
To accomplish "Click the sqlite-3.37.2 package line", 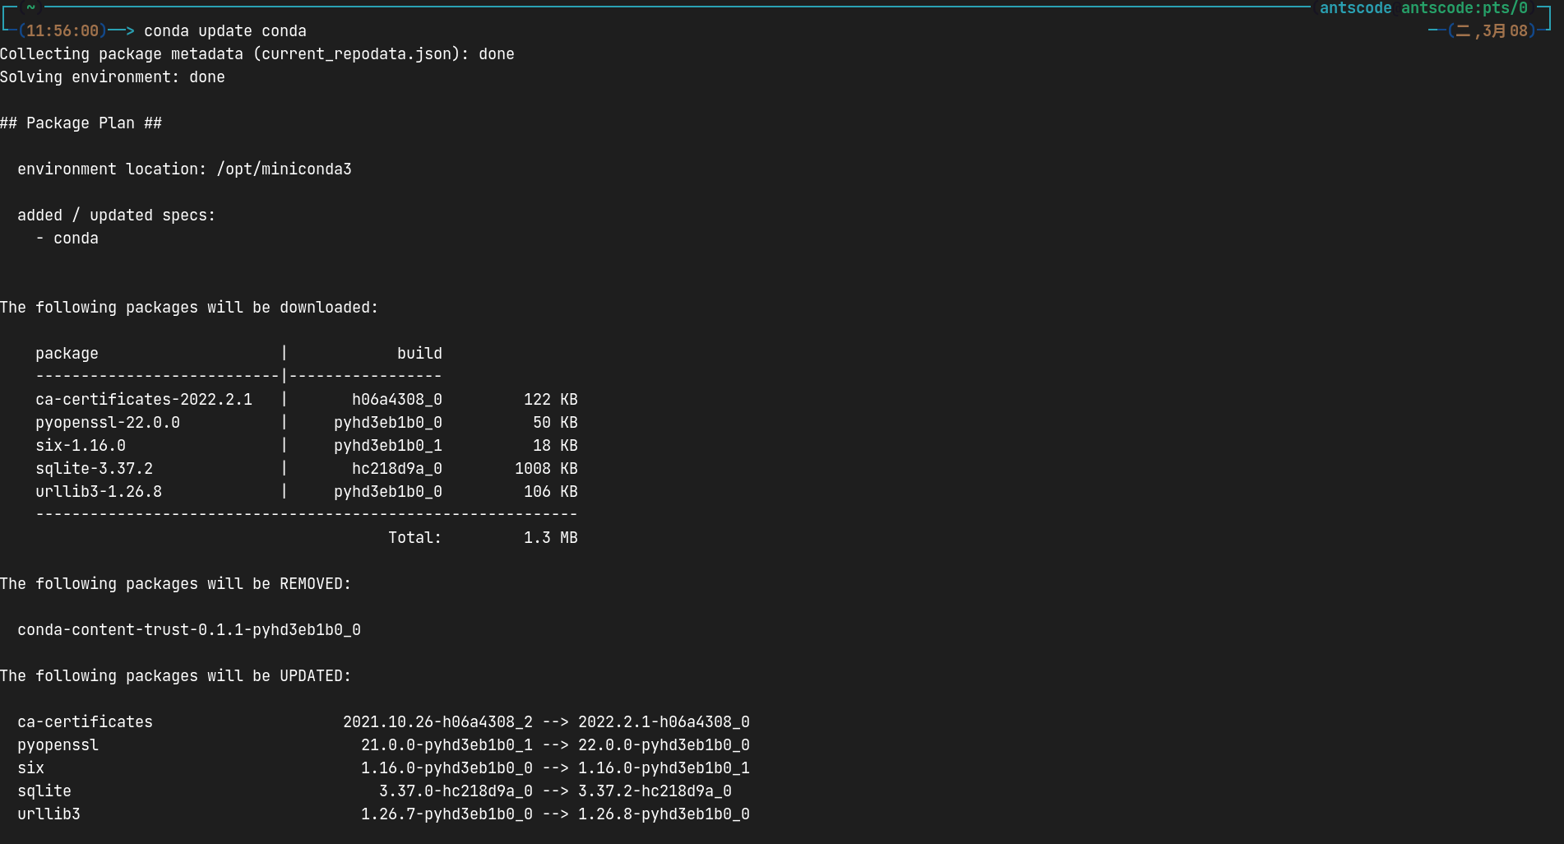I will 94,468.
